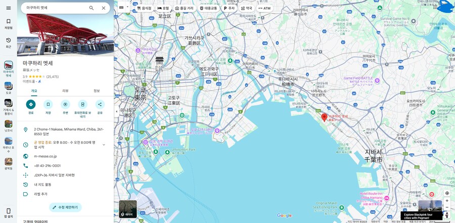Select the ATM filter chip

(x=264, y=8)
